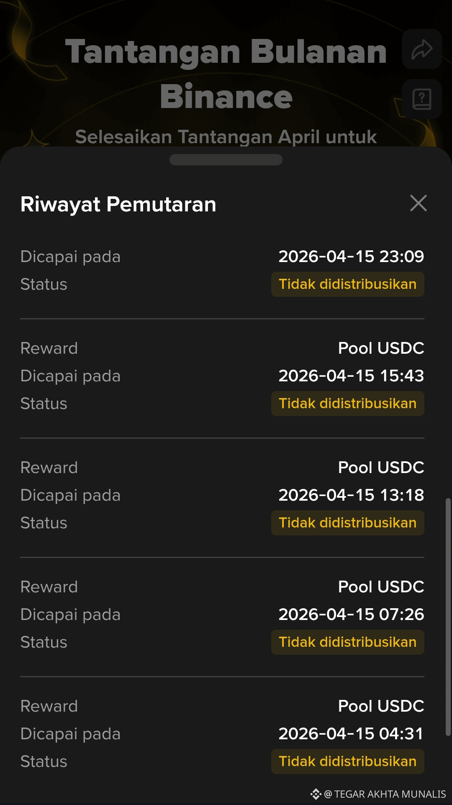
Task: Tap status badge for 23:09 entry
Action: coord(348,284)
